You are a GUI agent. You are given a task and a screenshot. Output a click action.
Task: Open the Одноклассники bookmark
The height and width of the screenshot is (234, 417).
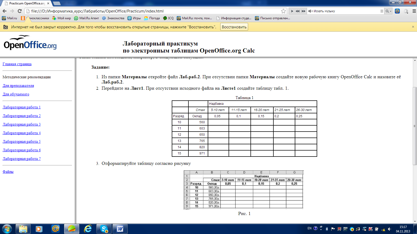35,18
